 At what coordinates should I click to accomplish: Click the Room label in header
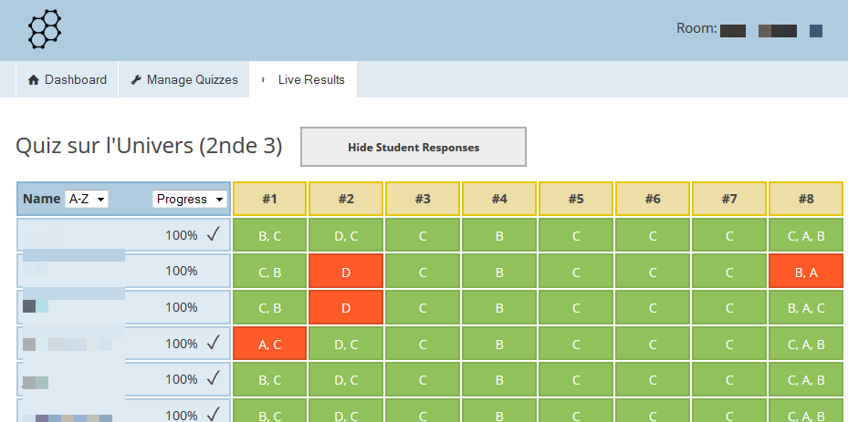(696, 29)
